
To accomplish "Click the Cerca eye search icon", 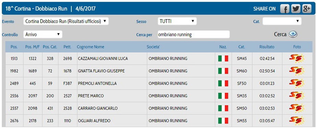I will pos(293,34).
